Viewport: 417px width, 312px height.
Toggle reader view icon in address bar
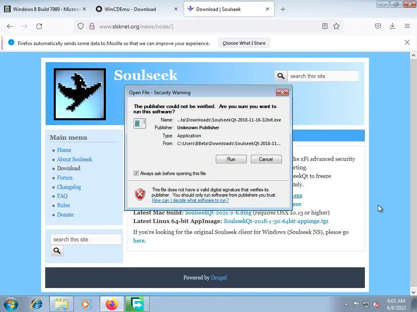pyautogui.click(x=325, y=26)
